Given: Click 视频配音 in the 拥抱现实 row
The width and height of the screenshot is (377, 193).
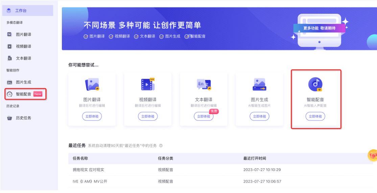Looking at the screenshot, I should [166, 170].
